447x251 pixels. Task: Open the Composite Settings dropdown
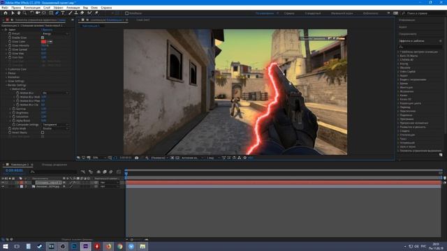55,124
